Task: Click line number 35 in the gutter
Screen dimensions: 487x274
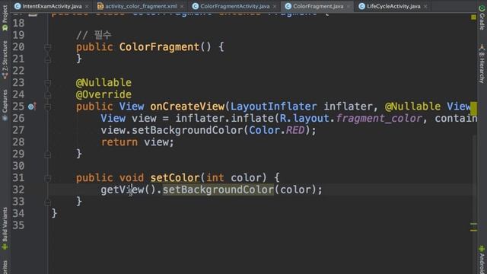Action: click(x=18, y=225)
